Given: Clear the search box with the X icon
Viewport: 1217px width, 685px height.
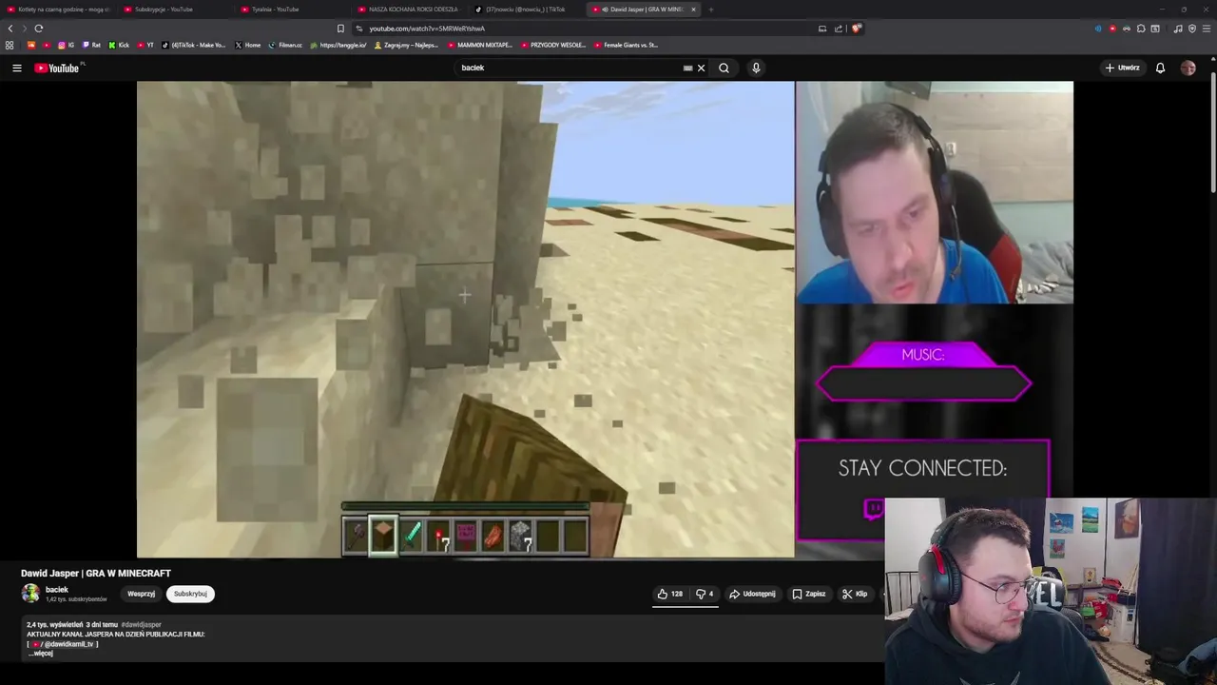Looking at the screenshot, I should (x=701, y=68).
